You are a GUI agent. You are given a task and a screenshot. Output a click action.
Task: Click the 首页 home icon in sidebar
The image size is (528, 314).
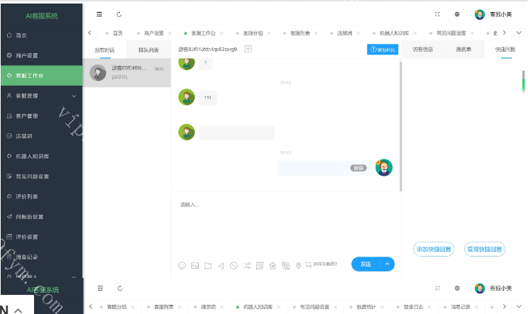(9, 35)
